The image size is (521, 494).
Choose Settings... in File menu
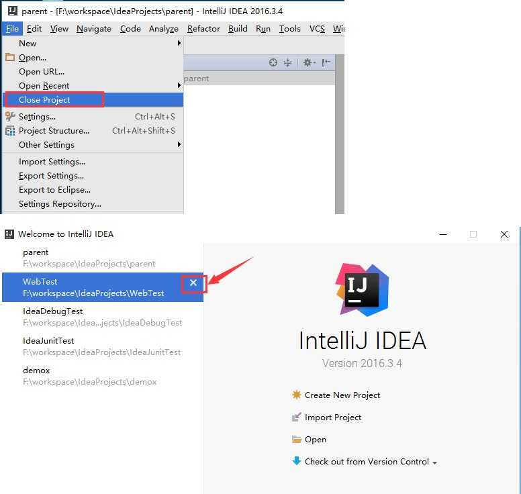pos(93,116)
